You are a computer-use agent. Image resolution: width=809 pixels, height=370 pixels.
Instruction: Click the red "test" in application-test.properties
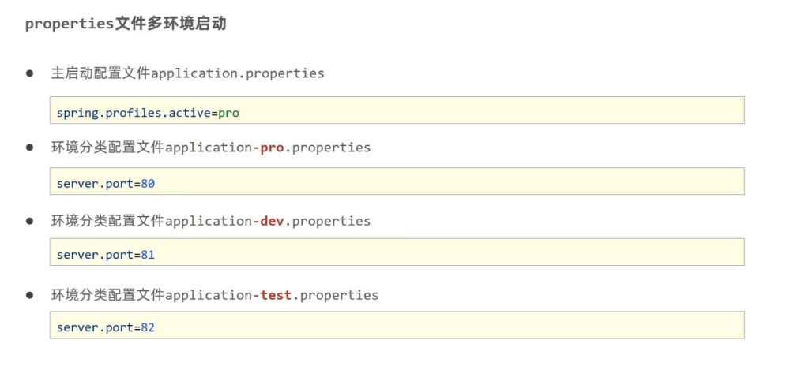276,295
